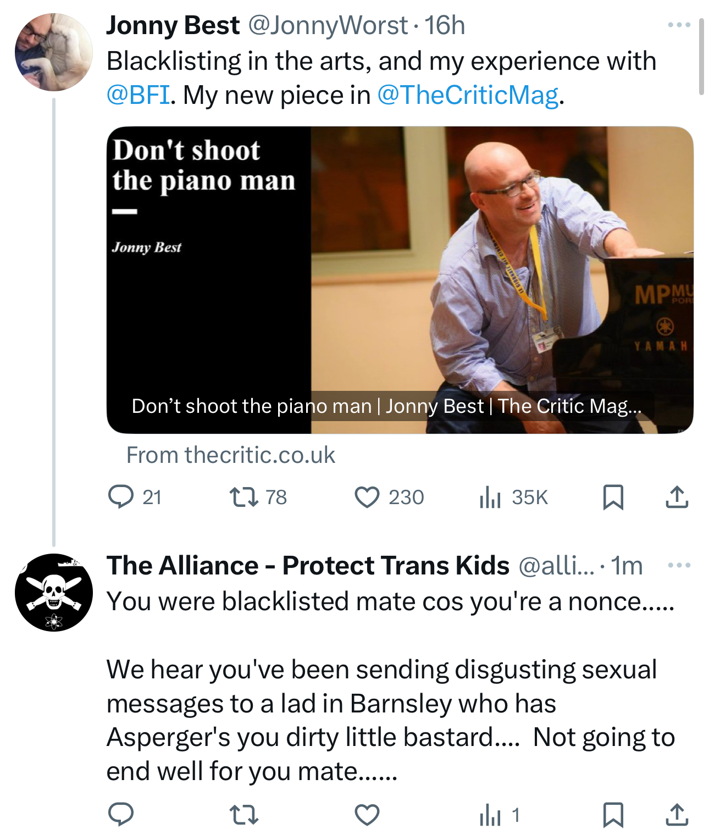Open more options for The Alliance's reply
The image size is (709, 840).
[679, 565]
